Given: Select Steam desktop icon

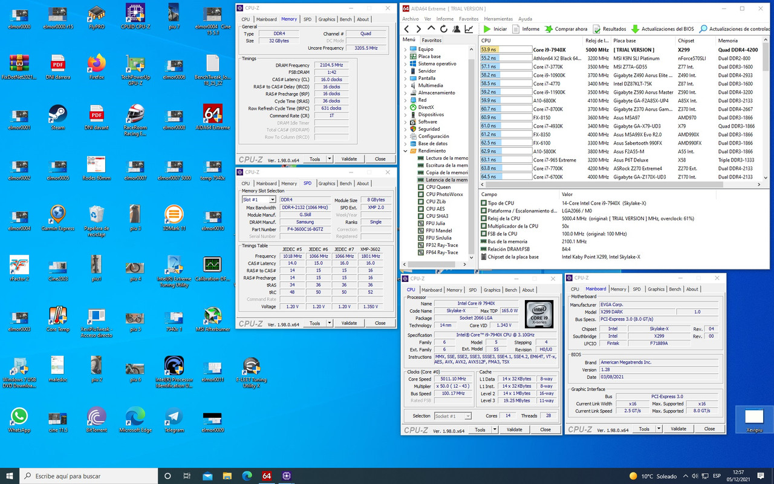Looking at the screenshot, I should (57, 117).
